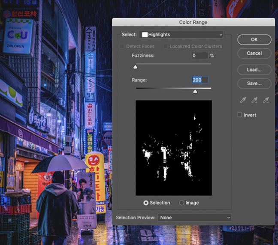Check the Localized Color Clusters option
This screenshot has width=278, height=245.
pos(166,46)
